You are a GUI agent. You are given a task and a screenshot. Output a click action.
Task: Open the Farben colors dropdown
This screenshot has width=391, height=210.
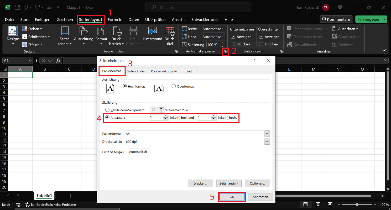pos(32,29)
